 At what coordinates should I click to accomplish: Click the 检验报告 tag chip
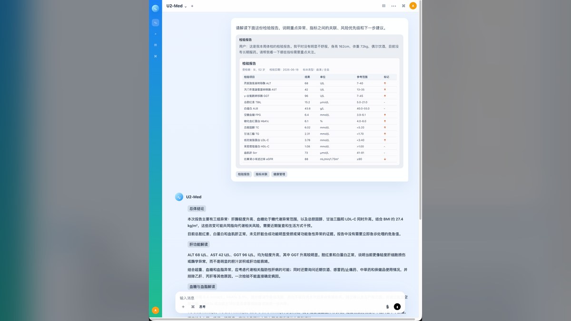[x=244, y=175]
